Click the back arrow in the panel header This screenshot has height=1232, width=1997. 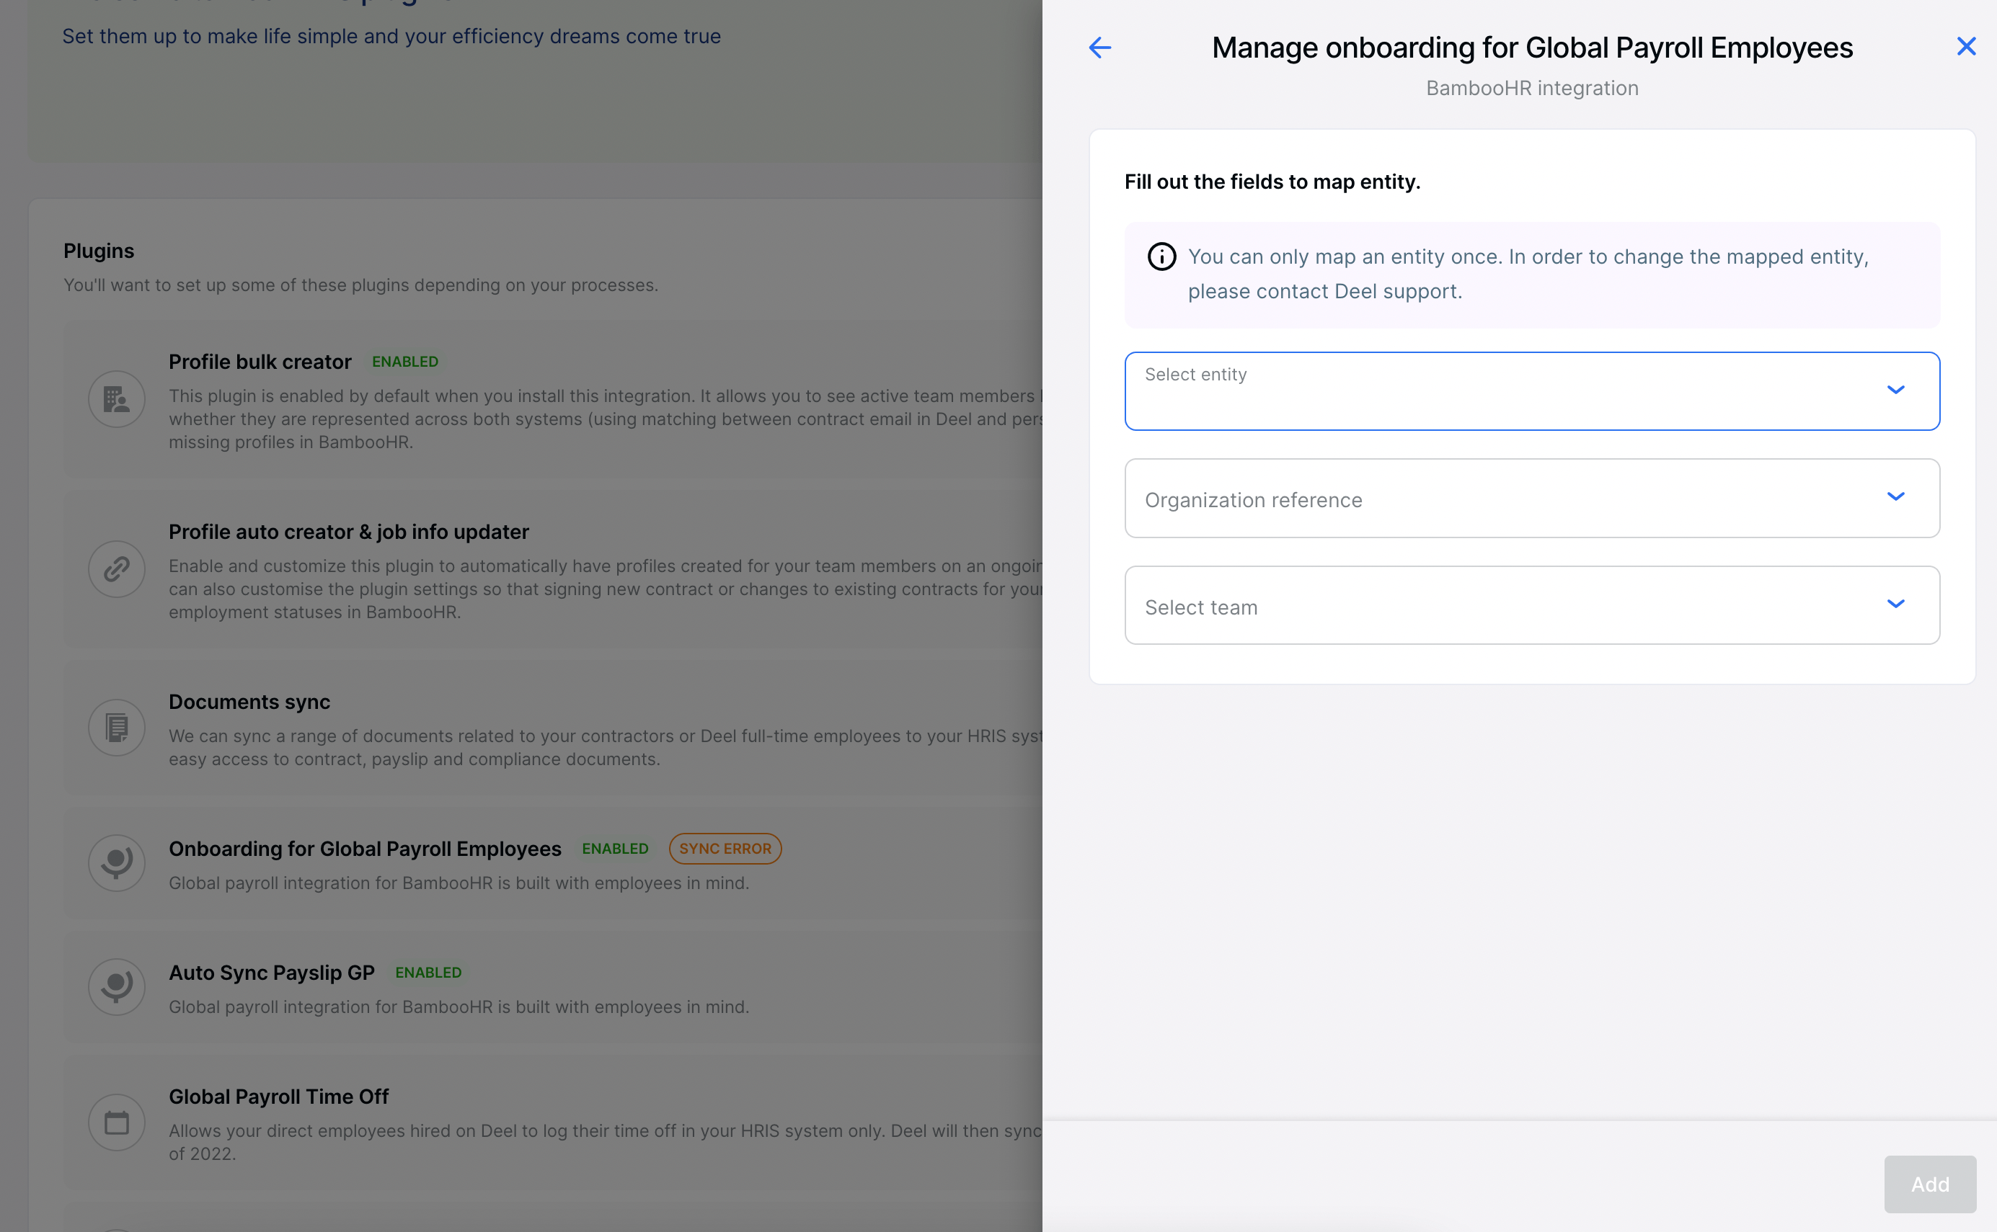pos(1099,48)
